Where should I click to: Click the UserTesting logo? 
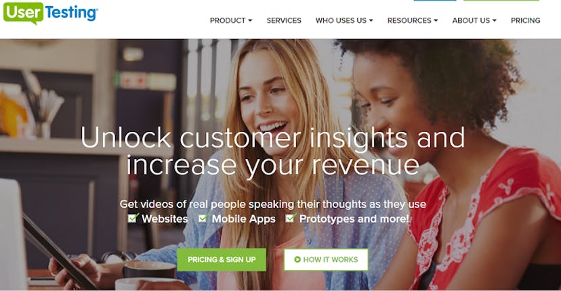pos(50,13)
